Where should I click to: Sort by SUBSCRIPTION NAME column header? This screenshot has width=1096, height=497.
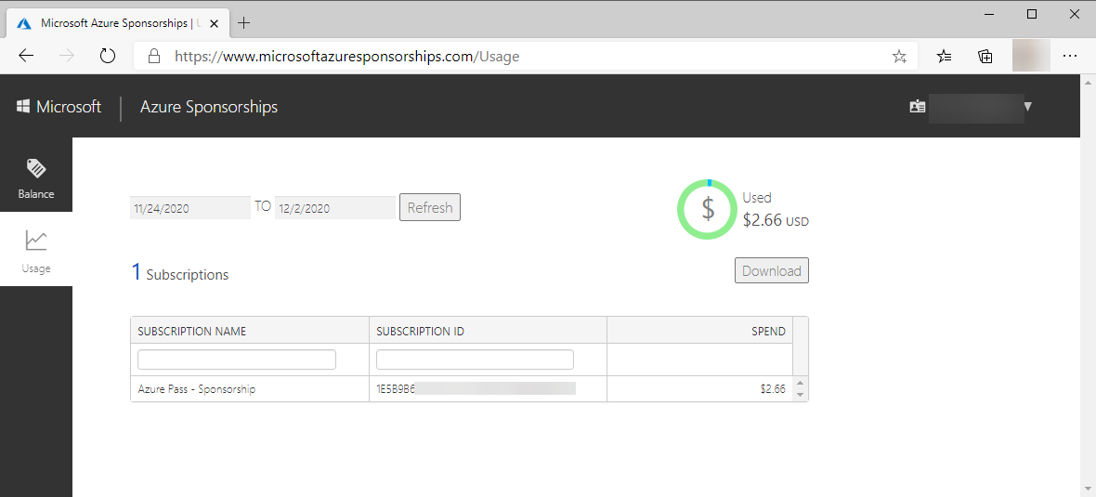pyautogui.click(x=250, y=331)
